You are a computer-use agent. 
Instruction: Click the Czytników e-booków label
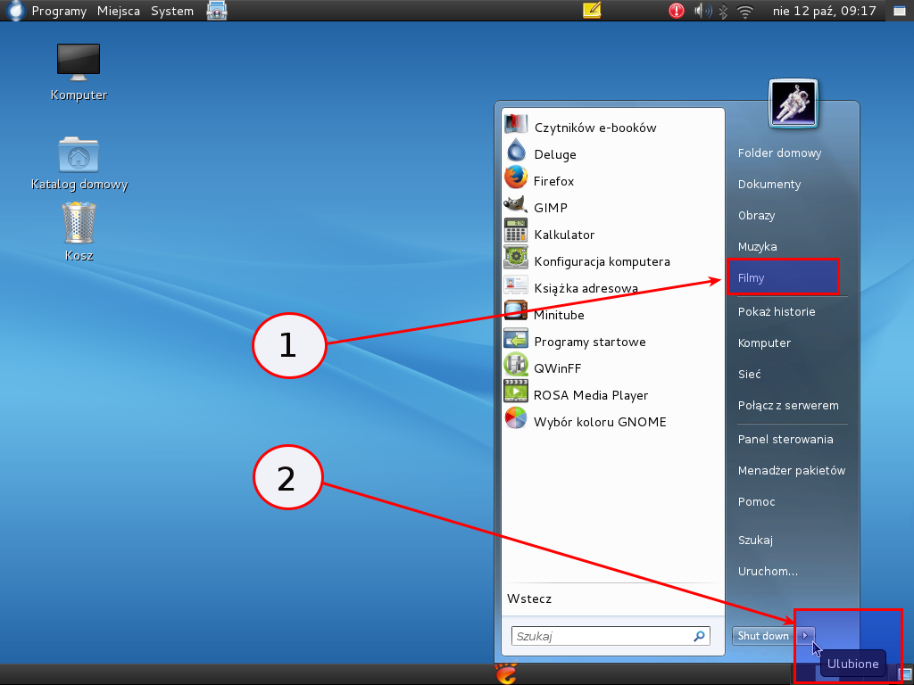(595, 128)
